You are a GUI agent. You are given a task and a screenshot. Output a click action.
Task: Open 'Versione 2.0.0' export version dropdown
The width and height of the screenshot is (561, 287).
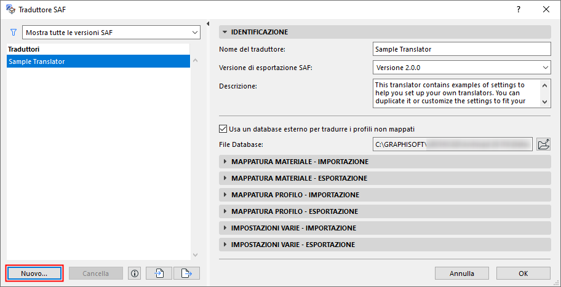(x=461, y=67)
